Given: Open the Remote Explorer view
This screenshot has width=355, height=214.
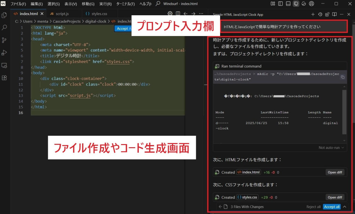Looking at the screenshot, I should pyautogui.click(x=4, y=65).
